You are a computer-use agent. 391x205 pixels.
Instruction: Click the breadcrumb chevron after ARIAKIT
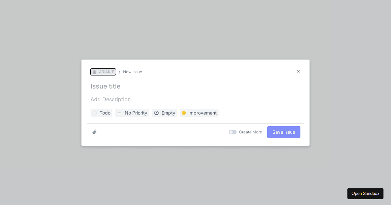(120, 72)
